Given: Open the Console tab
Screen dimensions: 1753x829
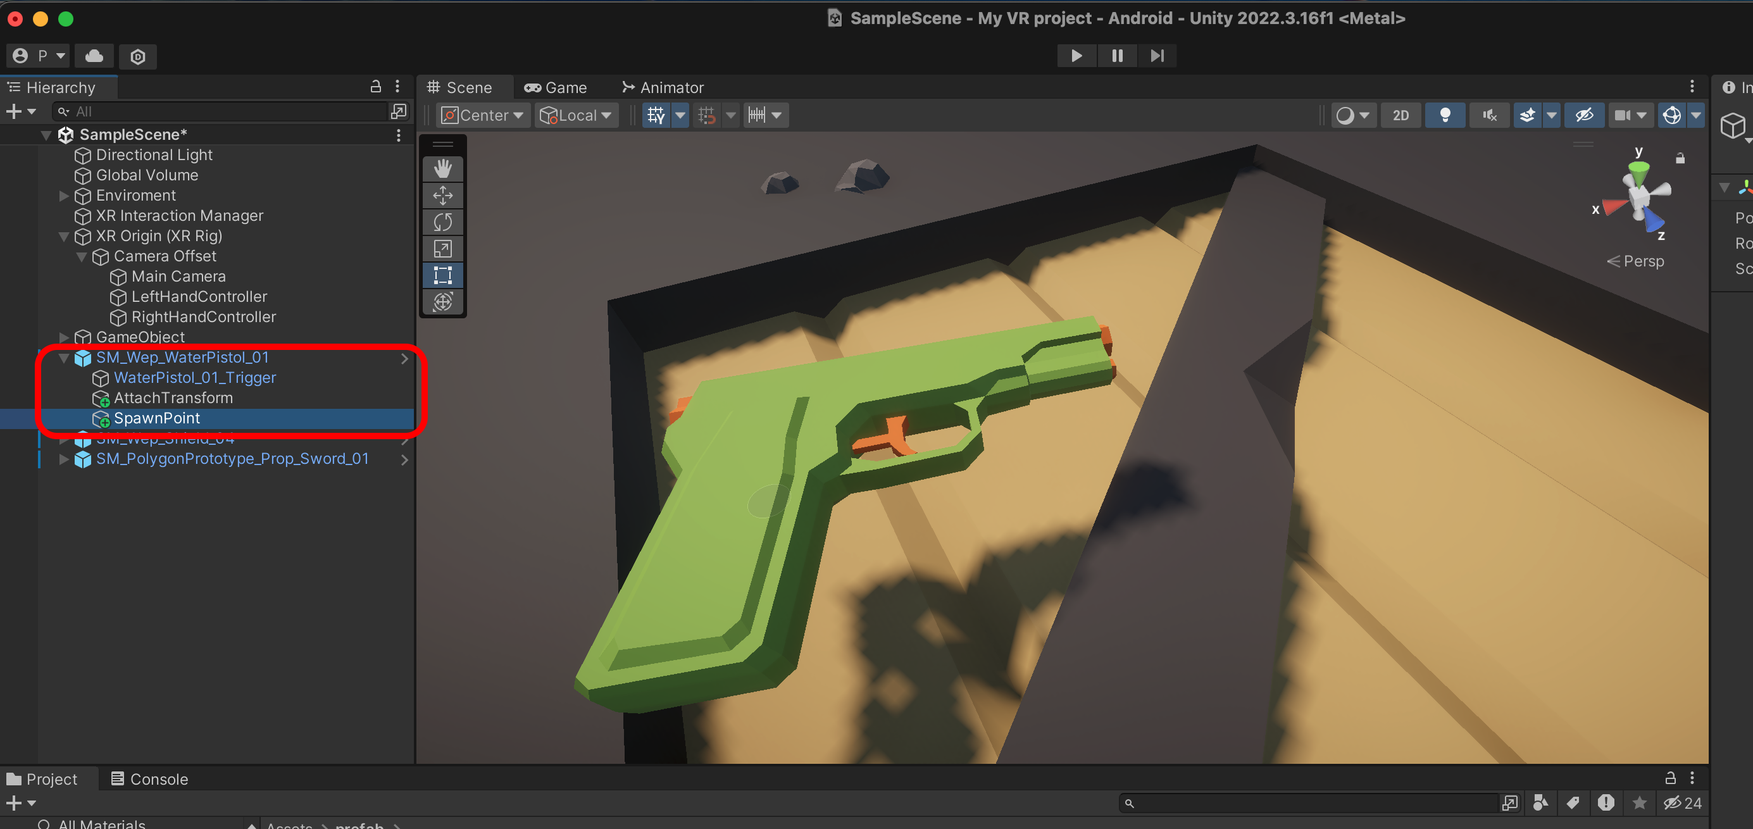Looking at the screenshot, I should coord(150,778).
